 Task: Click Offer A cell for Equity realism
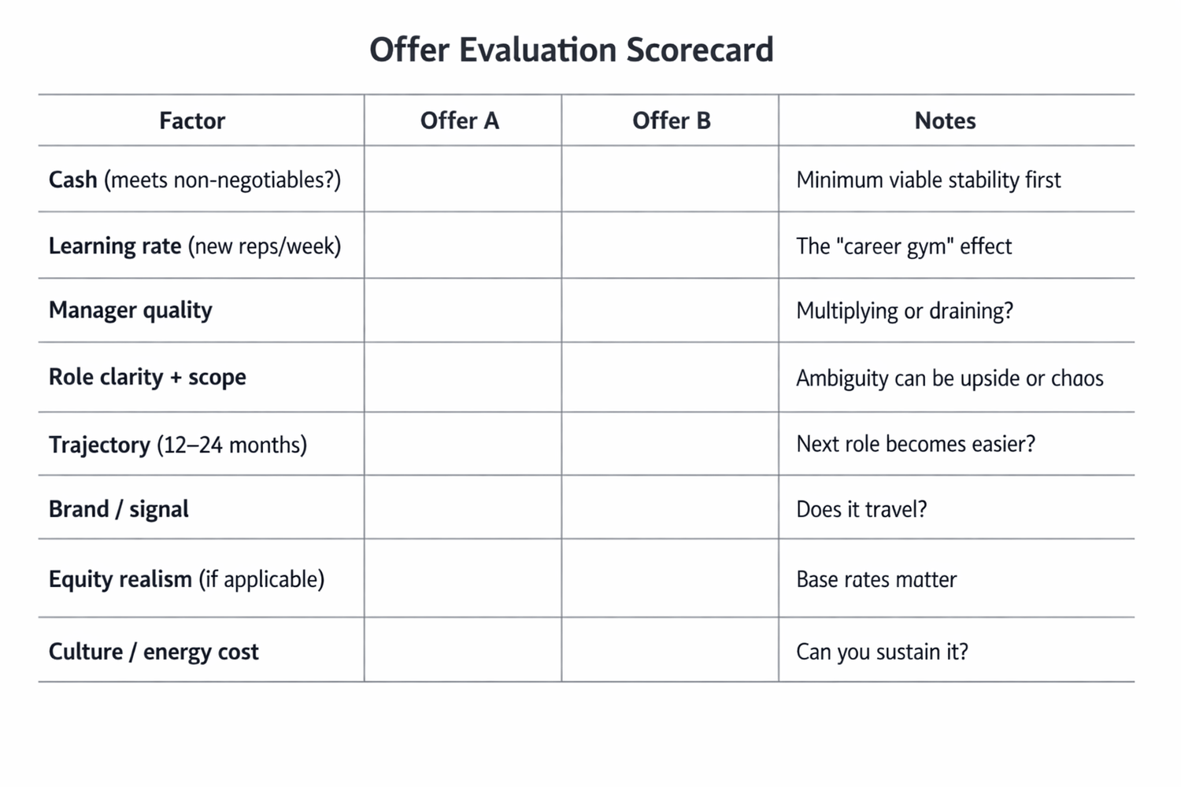[x=463, y=578]
